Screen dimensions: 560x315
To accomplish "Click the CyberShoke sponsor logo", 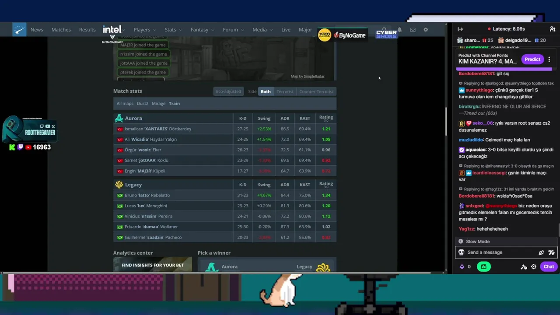I will [x=386, y=34].
